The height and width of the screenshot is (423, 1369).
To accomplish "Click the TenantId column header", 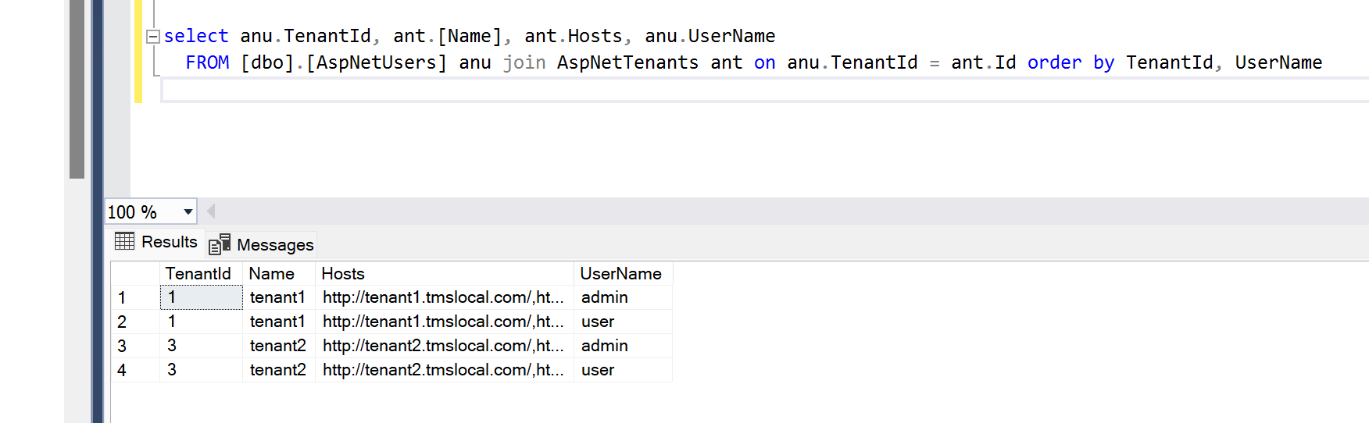I will 198,274.
